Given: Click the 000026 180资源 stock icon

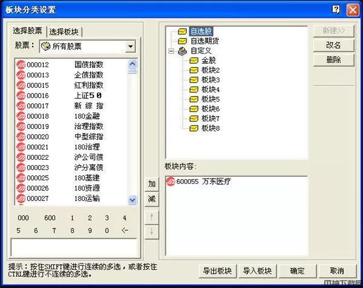Looking at the screenshot, I should [x=21, y=188].
